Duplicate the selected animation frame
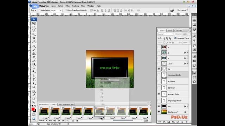The image size is (225, 126). tap(73, 120)
